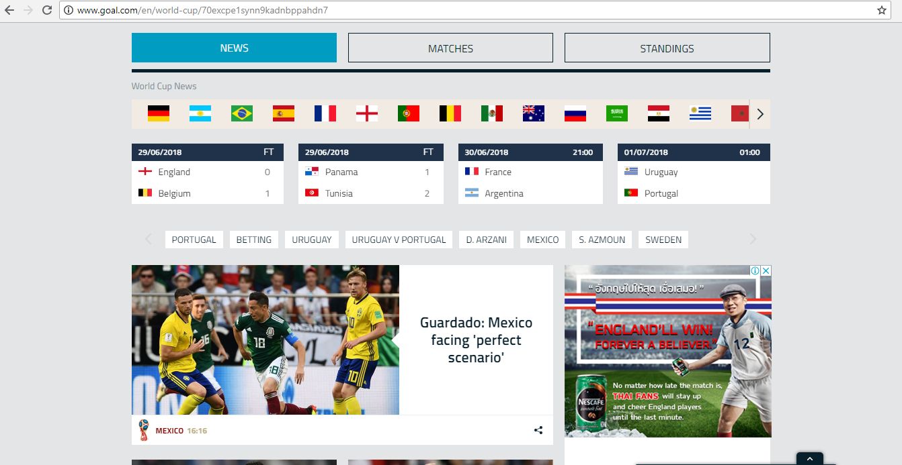Switch to the MATCHES tab

point(450,48)
